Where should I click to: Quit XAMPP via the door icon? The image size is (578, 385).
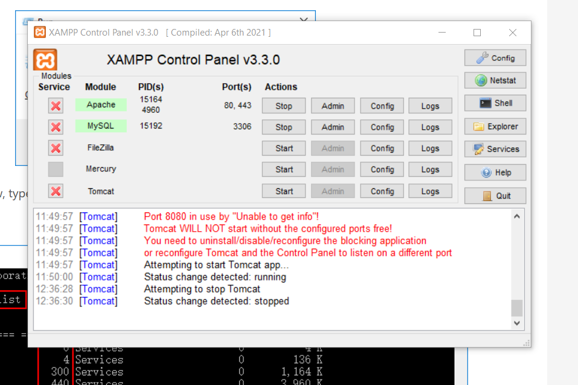coord(495,195)
